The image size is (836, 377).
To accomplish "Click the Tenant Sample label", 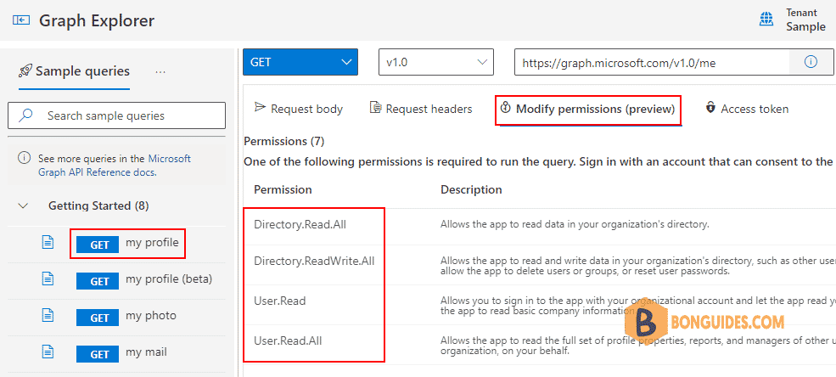I will tap(805, 20).
